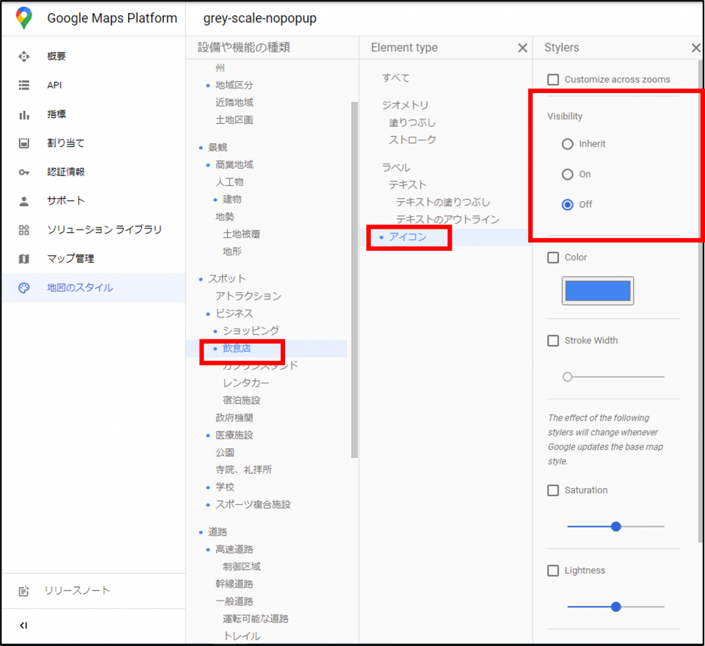Select 高速道路 feature type
705x646 pixels.
tap(234, 550)
